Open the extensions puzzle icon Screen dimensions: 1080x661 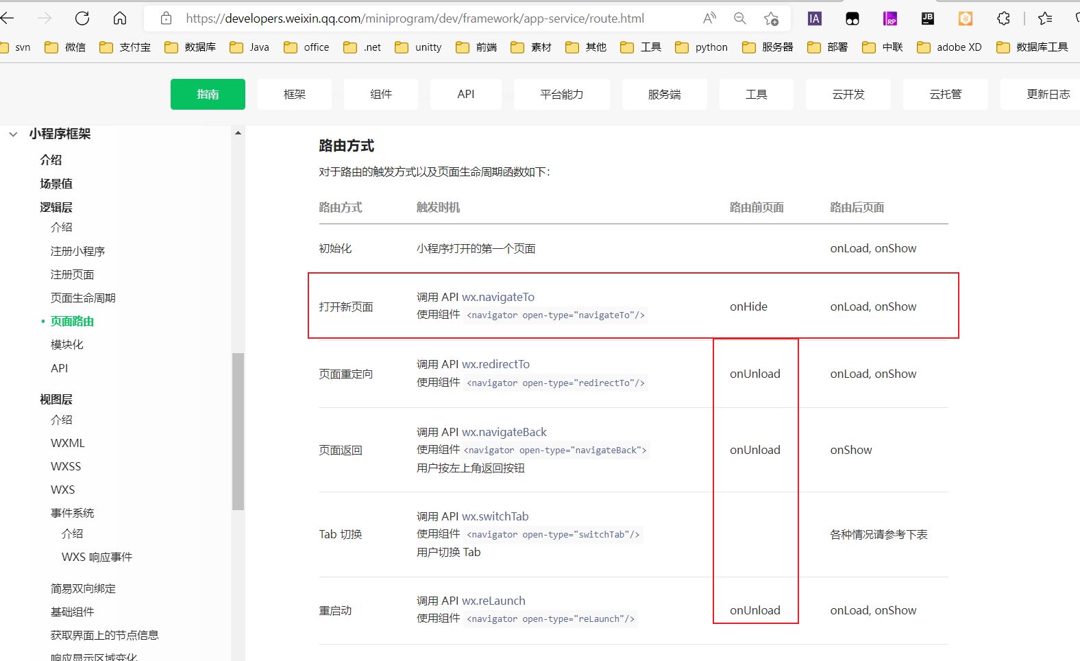coord(1003,19)
